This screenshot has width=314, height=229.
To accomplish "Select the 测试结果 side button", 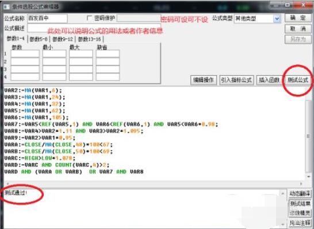I will click(300, 204).
